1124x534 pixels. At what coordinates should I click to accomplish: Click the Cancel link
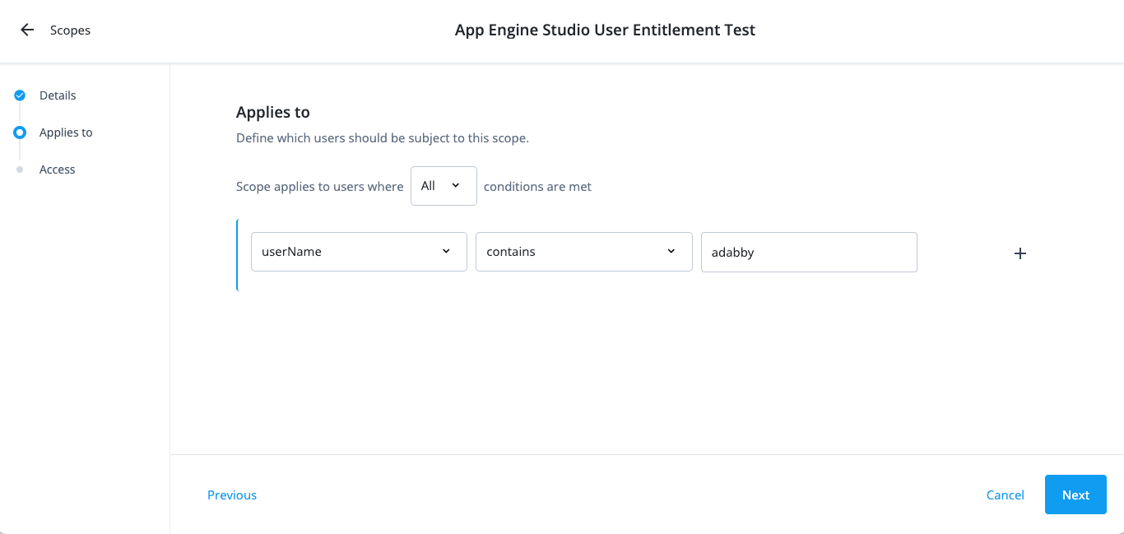tap(1006, 495)
